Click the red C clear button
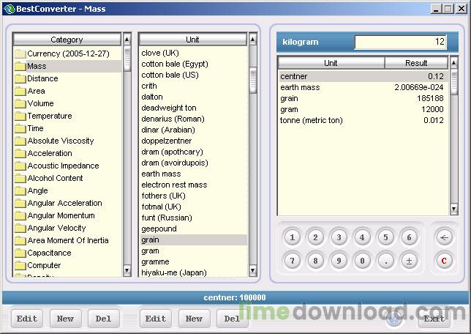 click(x=444, y=261)
